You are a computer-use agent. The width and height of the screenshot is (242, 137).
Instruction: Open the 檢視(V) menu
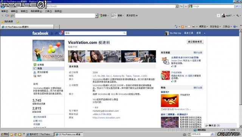pos(24,11)
